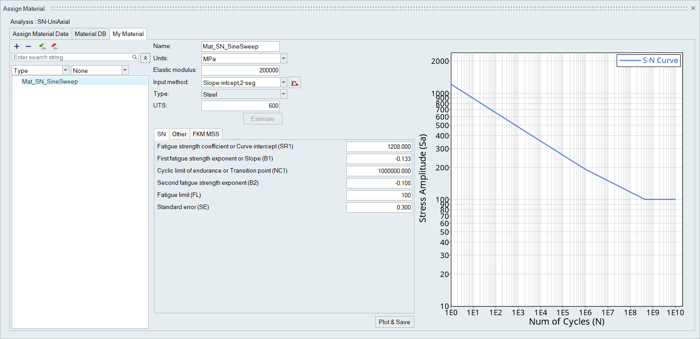The width and height of the screenshot is (700, 339).
Task: Open the None filter value dropdown
Action: 125,70
